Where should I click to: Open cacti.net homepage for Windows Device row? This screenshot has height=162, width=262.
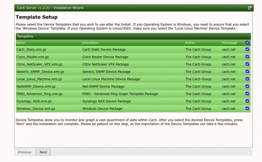228,109
